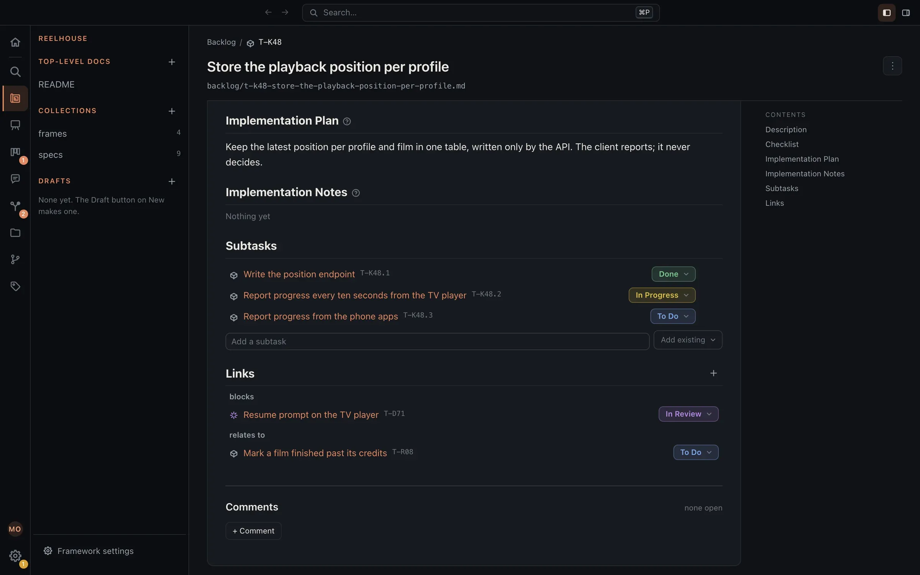Toggle the left sidebar panel
The height and width of the screenshot is (575, 920).
pyautogui.click(x=887, y=13)
